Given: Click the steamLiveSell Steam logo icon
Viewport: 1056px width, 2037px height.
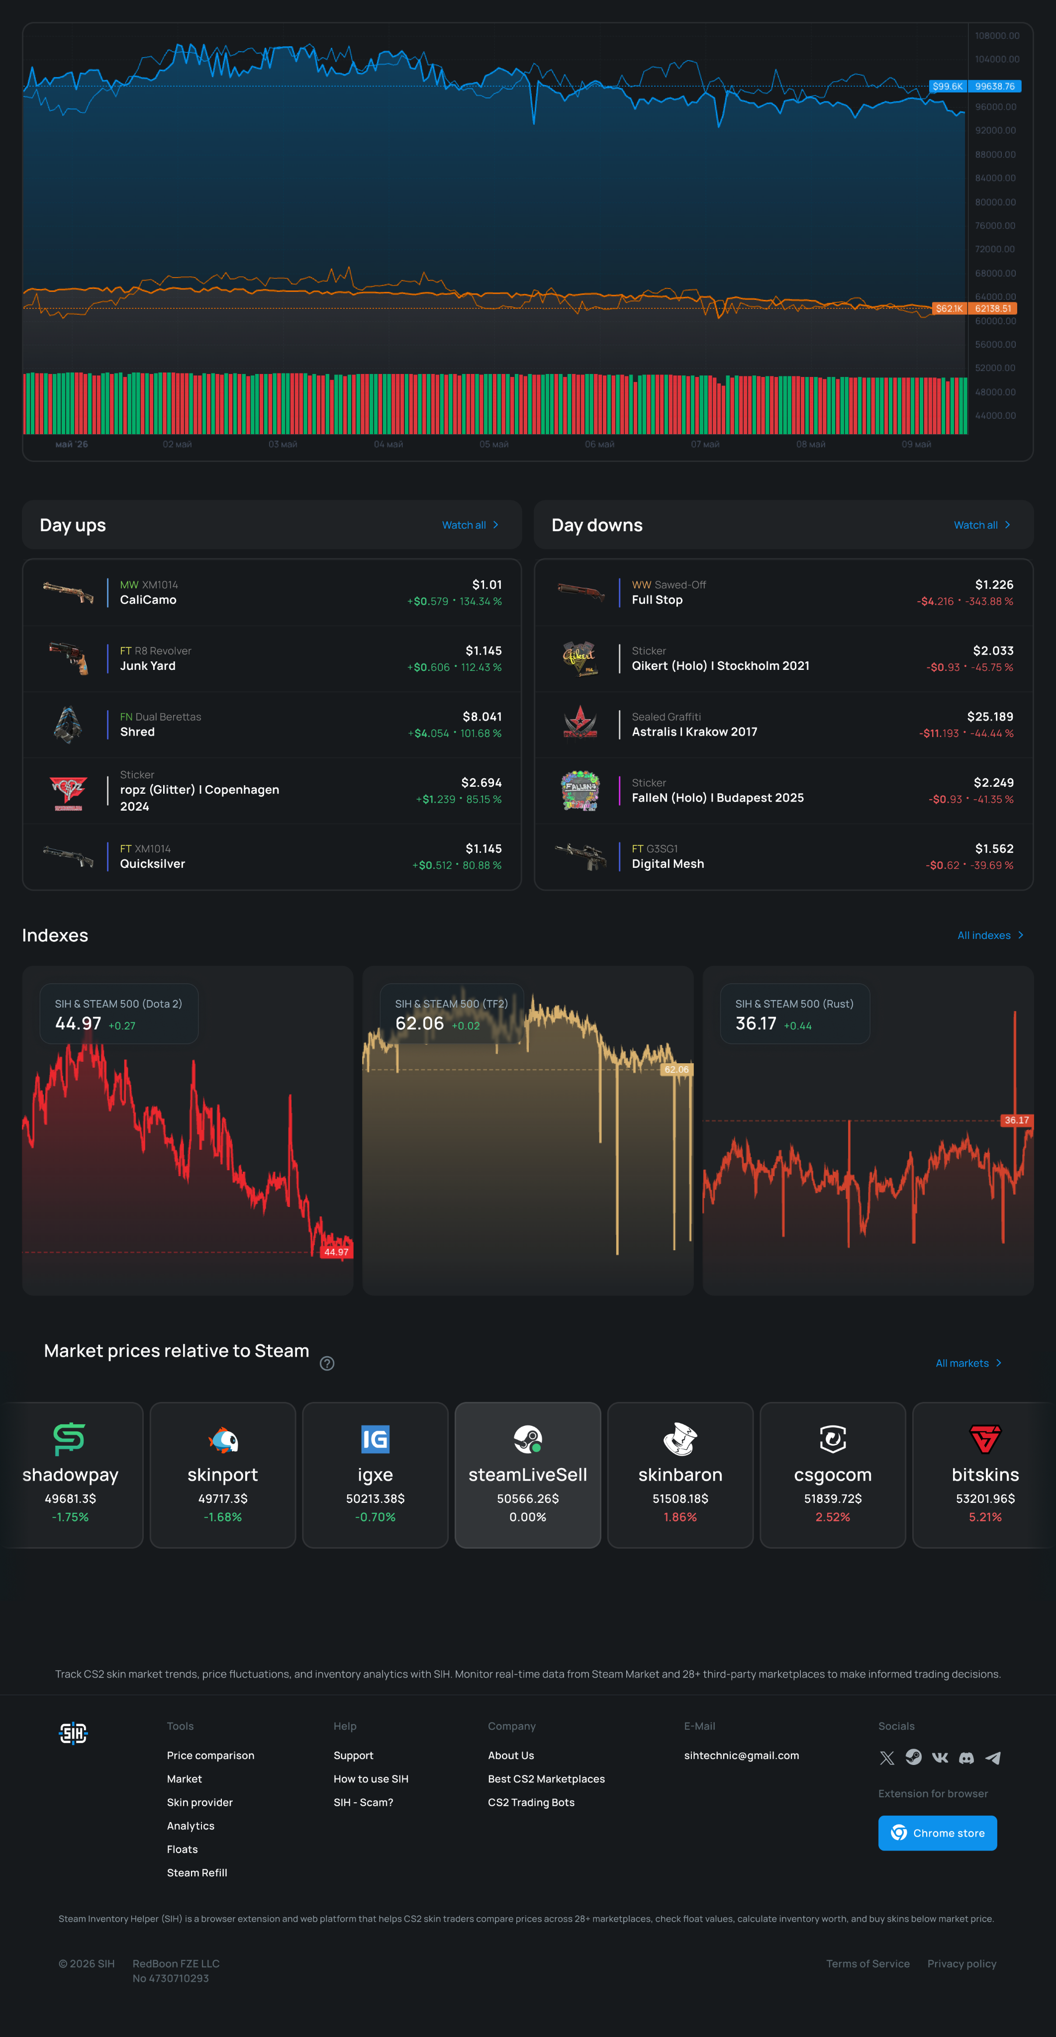Looking at the screenshot, I should click(528, 1439).
